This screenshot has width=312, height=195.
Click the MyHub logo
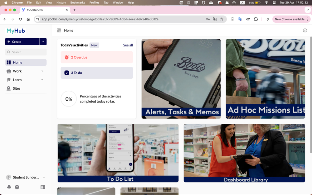click(x=16, y=31)
